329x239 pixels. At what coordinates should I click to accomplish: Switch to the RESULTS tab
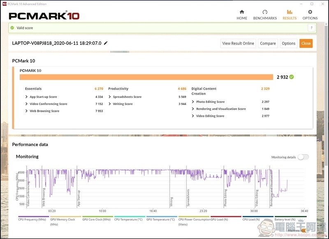290,15
